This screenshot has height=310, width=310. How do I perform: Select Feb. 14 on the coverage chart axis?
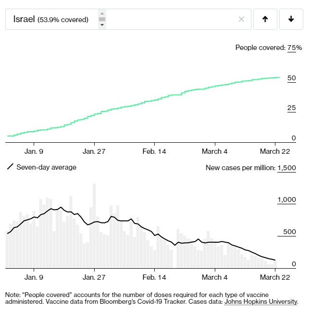155,150
